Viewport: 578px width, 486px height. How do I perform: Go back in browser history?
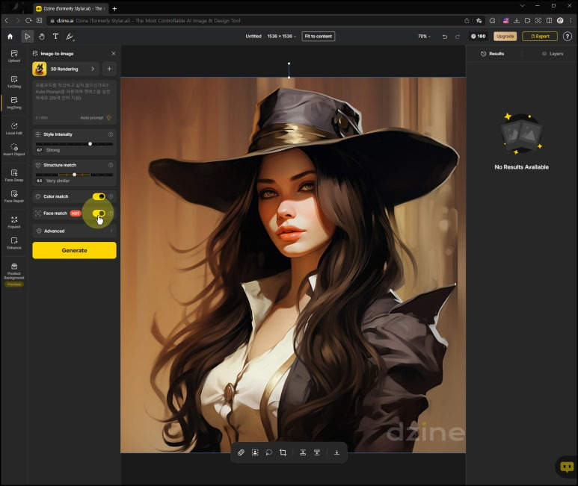pyautogui.click(x=7, y=21)
